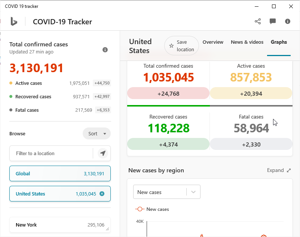
Task: Click the 58,964 fatal cases number
Action: tap(251, 128)
